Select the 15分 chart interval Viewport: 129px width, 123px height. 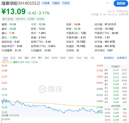click(x=79, y=58)
